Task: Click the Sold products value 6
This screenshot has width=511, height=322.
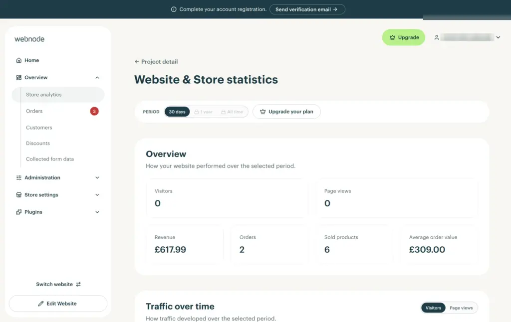Action: 327,250
